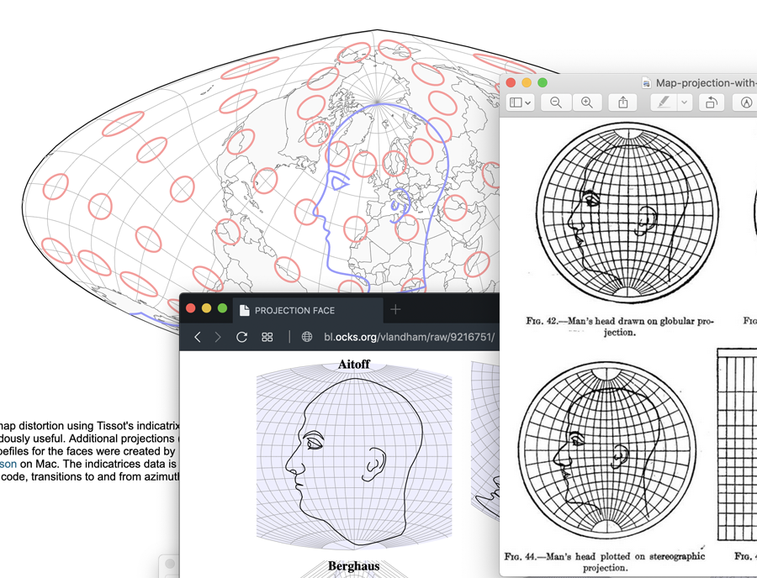Minimize the browser window
757x578 pixels.
[x=207, y=308]
